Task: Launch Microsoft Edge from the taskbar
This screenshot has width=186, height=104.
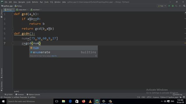Action: click(70, 101)
